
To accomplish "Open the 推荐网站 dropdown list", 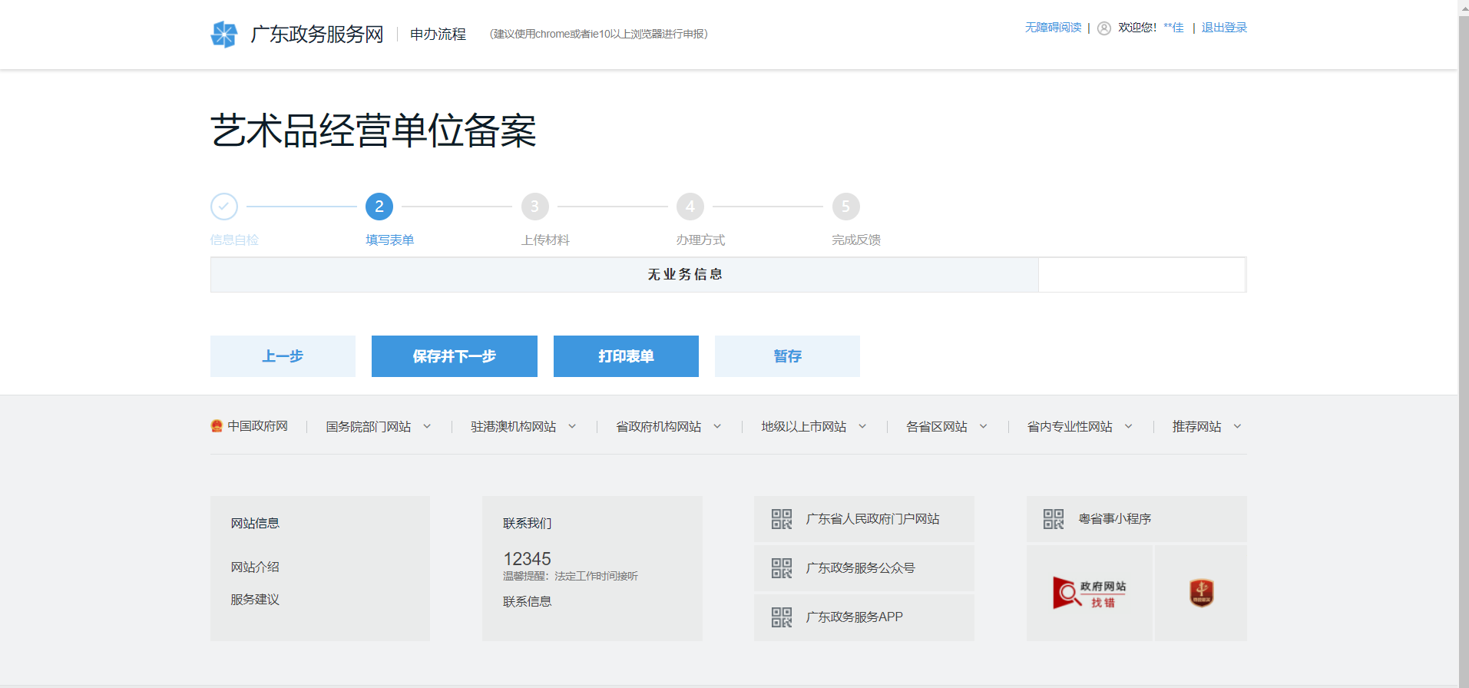I will pyautogui.click(x=1206, y=427).
